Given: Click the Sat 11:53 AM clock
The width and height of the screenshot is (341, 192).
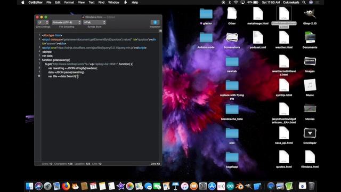Looking at the screenshot, I should click(271, 2).
